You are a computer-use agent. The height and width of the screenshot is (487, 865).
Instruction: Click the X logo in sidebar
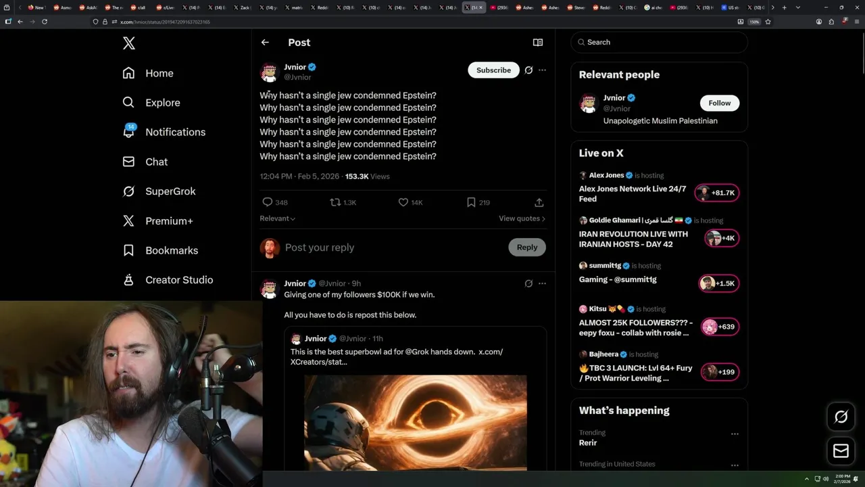(129, 43)
